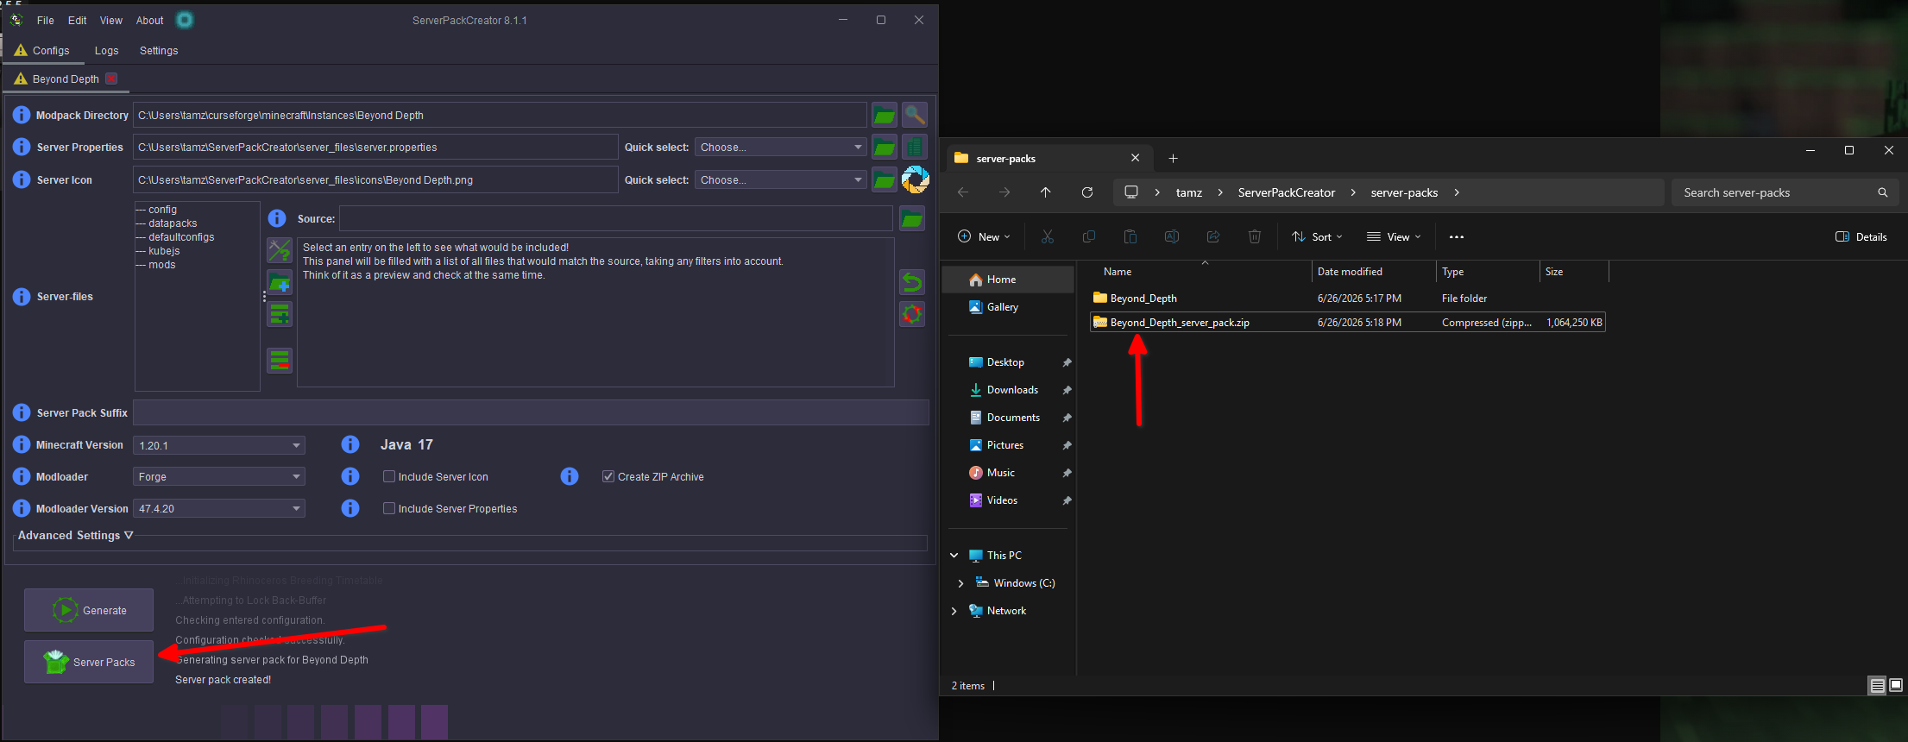Click the teal update circle icon in menu bar
The width and height of the screenshot is (1908, 742).
click(x=185, y=20)
